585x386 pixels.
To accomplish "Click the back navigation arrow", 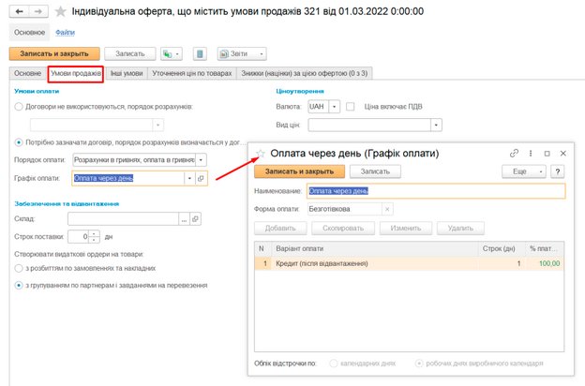I will pyautogui.click(x=19, y=11).
